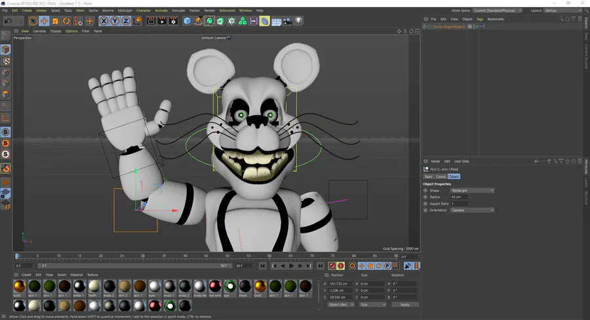Open the Extensions menu

pos(227,10)
